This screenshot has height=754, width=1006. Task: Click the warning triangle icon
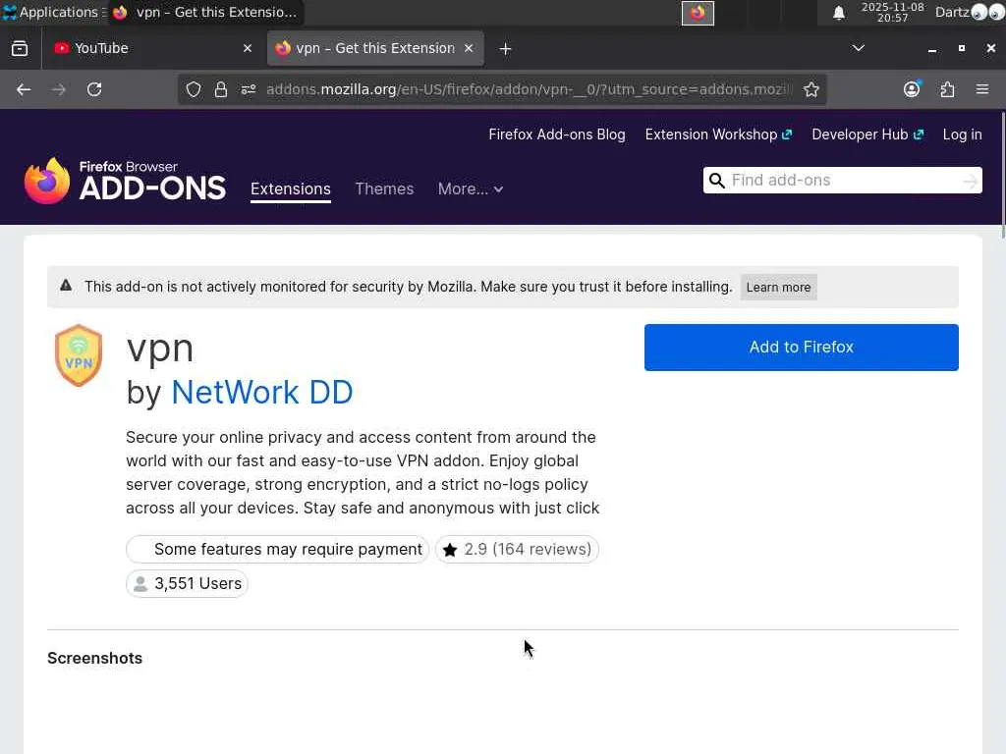[x=66, y=286]
